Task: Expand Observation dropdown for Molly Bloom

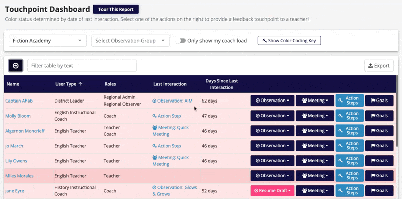Action: 272,116
